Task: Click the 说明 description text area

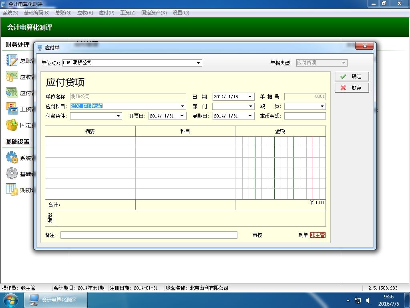Action: click(x=190, y=218)
